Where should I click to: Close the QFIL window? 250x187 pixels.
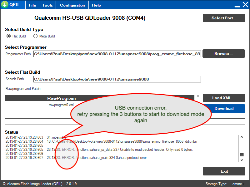(x=245, y=5)
